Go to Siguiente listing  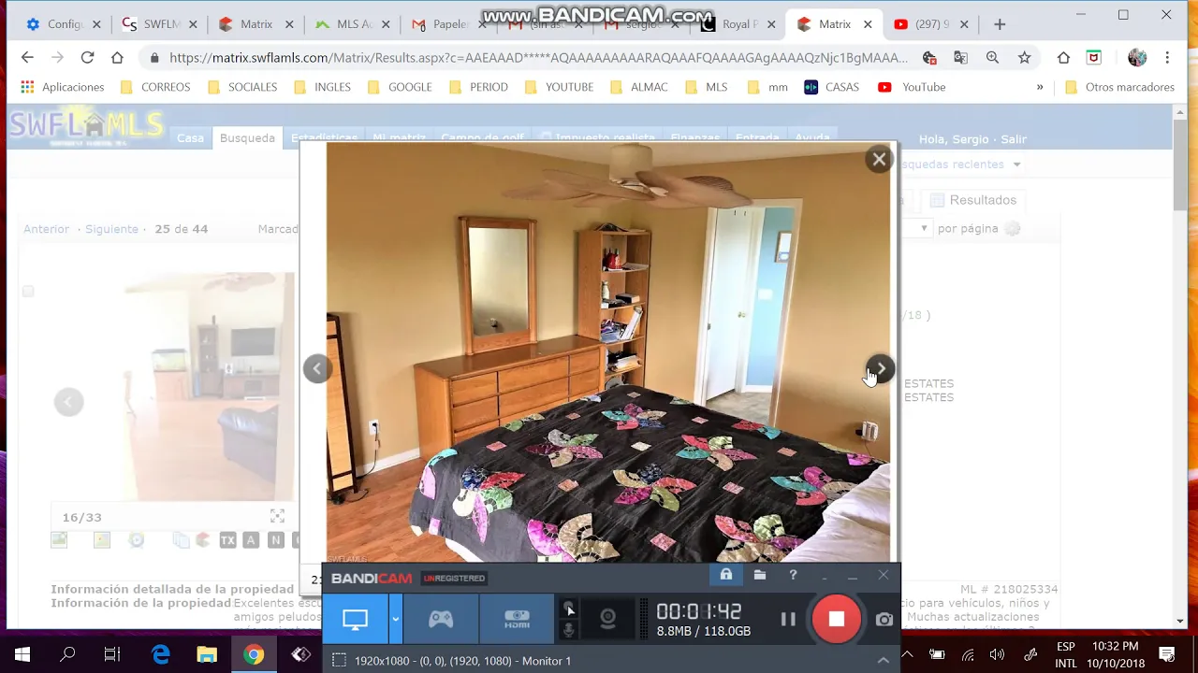pos(111,229)
